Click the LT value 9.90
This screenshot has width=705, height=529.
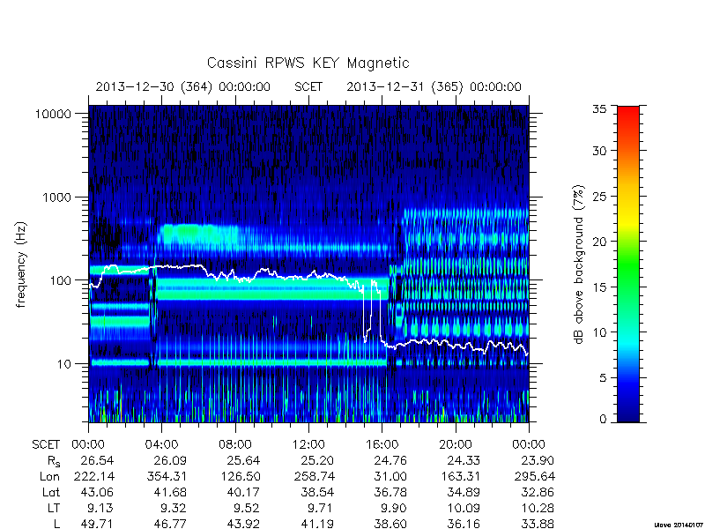[394, 508]
